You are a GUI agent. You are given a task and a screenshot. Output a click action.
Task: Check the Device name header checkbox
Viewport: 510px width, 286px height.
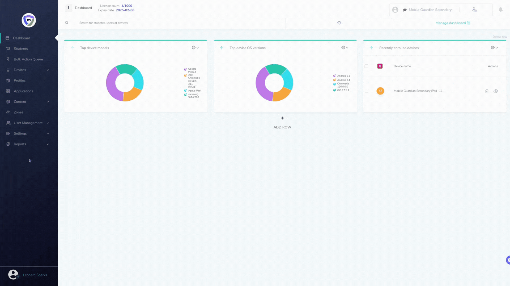pyautogui.click(x=366, y=66)
